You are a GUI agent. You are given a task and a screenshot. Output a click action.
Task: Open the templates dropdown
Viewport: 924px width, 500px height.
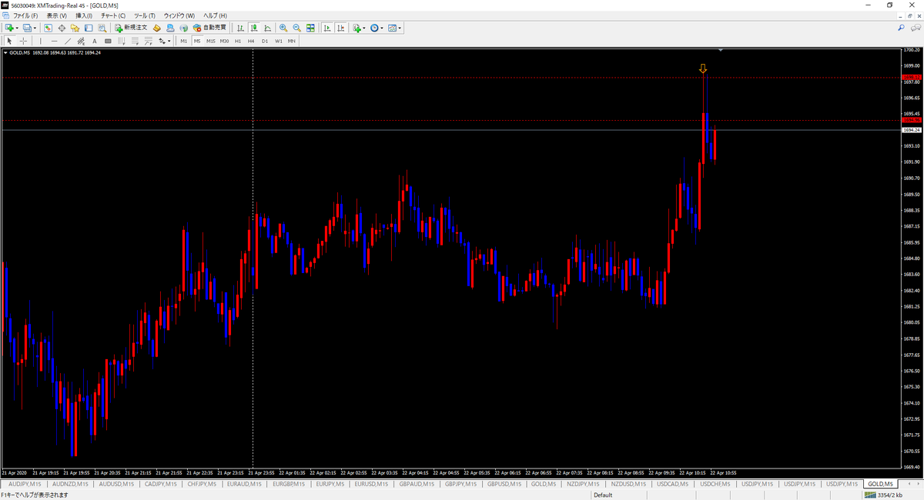tap(395, 28)
